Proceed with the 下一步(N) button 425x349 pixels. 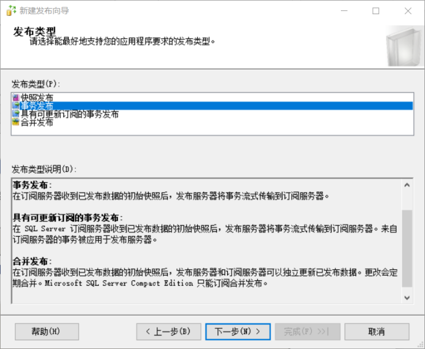pyautogui.click(x=238, y=332)
